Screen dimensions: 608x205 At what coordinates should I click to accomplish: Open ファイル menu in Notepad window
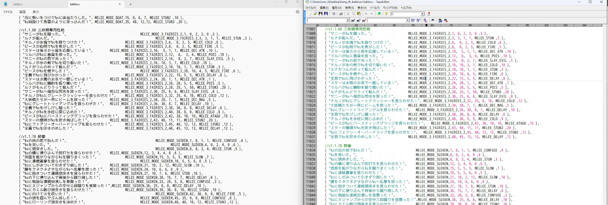7,12
